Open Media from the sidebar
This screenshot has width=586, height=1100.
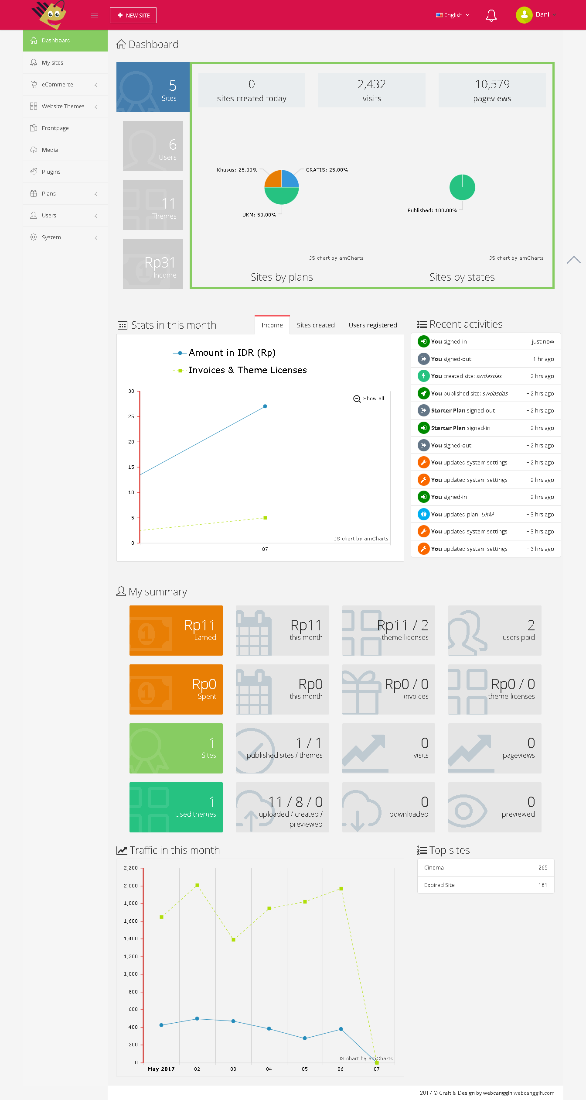(x=50, y=150)
